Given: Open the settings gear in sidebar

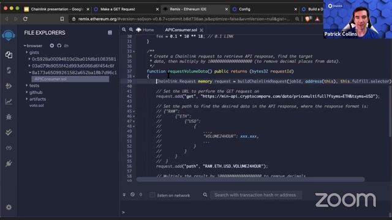Looking at the screenshot, I should [9, 207].
